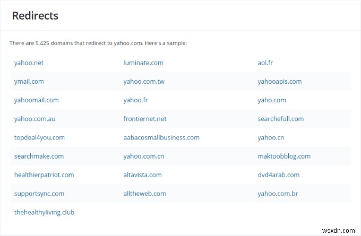Visit yahooapis.com domain link
Screen dimensions: 361x236
pos(280,81)
